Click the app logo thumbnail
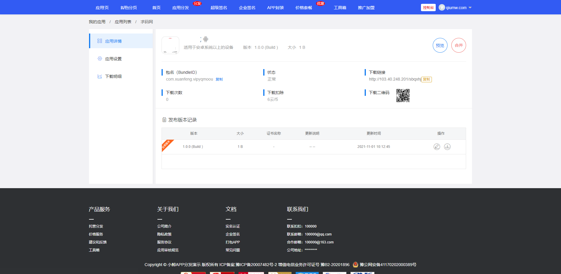Image resolution: width=561 pixels, height=274 pixels. pyautogui.click(x=170, y=45)
